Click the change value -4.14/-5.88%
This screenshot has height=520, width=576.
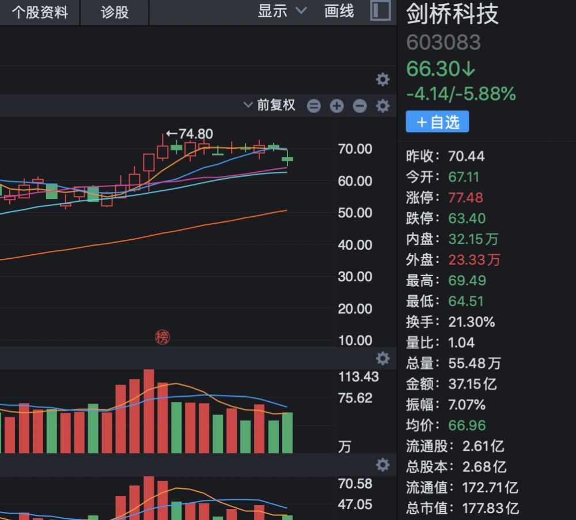461,94
